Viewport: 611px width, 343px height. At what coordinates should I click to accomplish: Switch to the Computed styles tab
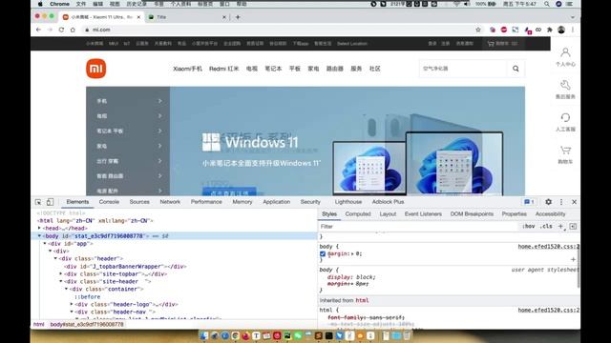point(358,214)
